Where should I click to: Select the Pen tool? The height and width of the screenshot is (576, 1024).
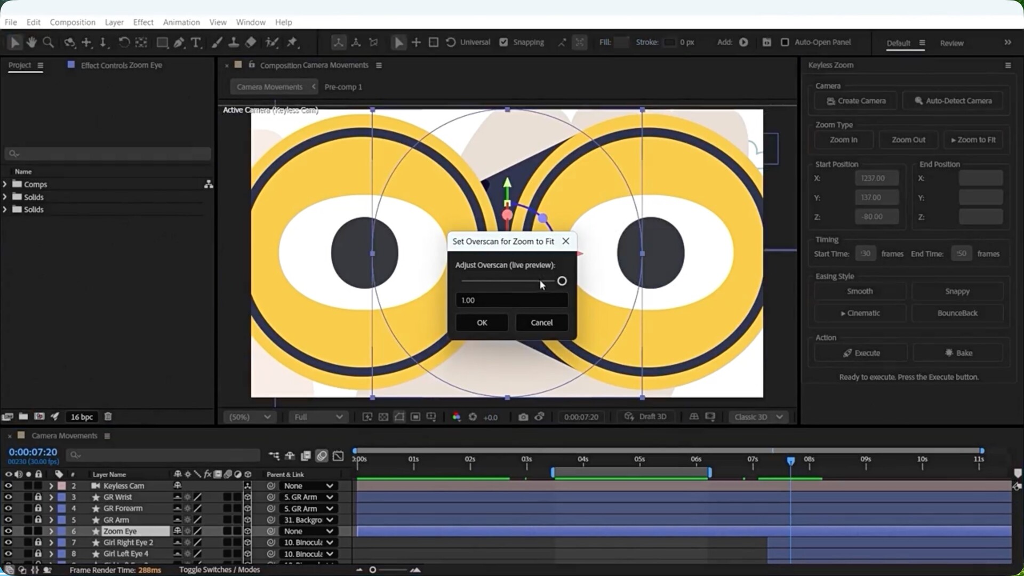pyautogui.click(x=179, y=42)
